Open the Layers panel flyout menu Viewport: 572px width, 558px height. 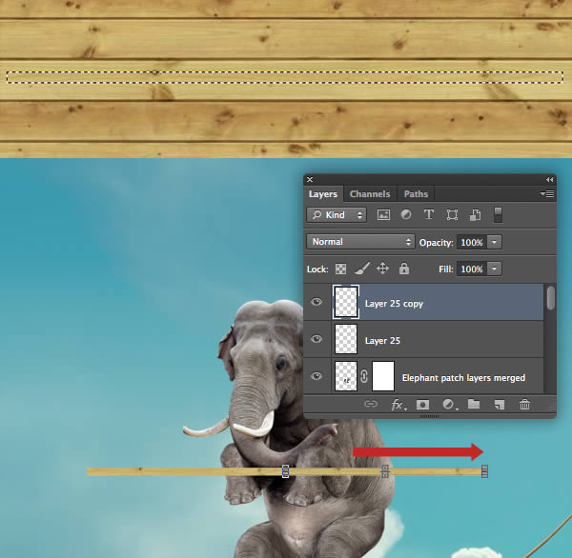click(x=547, y=193)
